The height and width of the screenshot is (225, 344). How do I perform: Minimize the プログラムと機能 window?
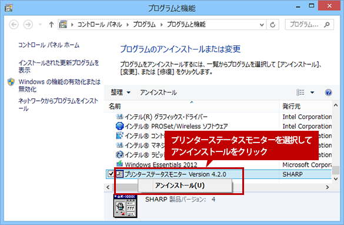click(x=298, y=6)
